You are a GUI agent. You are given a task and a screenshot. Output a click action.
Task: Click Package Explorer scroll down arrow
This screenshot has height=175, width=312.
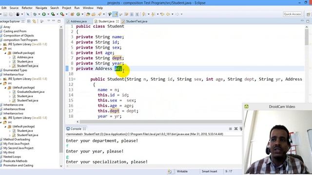tap(61, 166)
